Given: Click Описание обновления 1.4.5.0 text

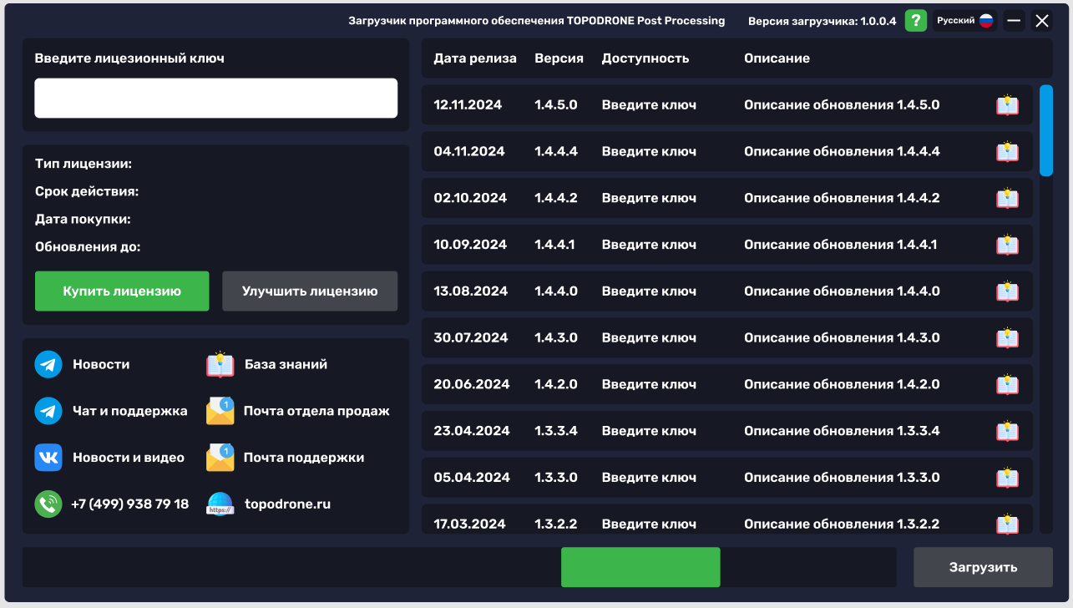Looking at the screenshot, I should 842,105.
